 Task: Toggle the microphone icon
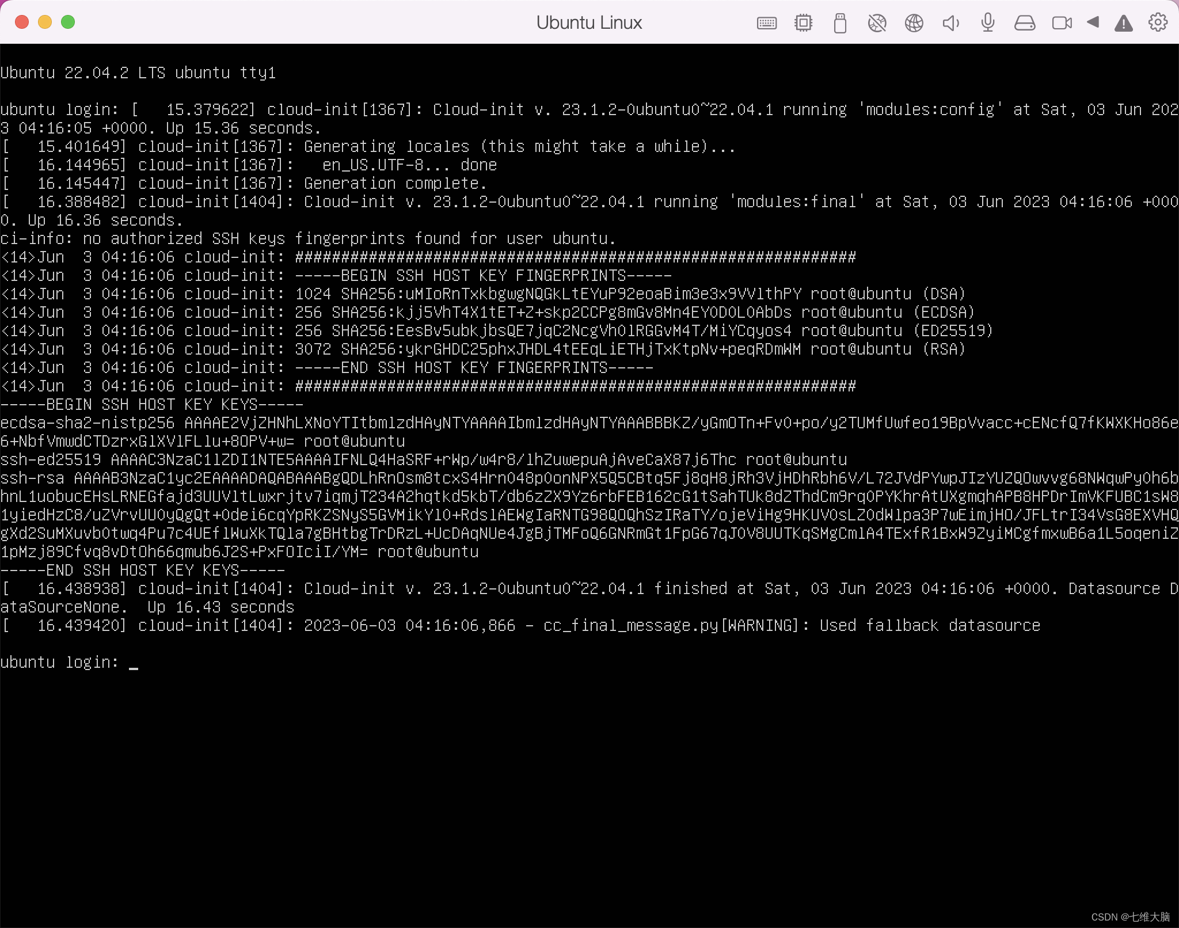(x=987, y=23)
